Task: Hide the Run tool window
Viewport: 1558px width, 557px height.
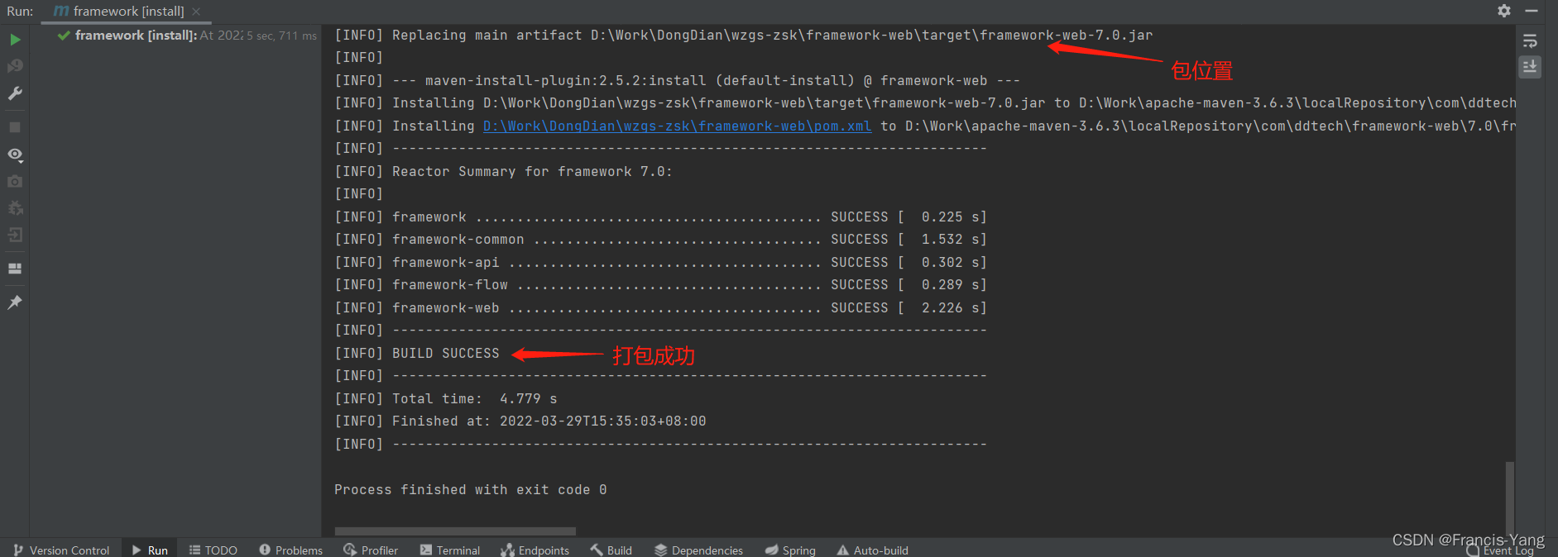Action: [x=1532, y=11]
